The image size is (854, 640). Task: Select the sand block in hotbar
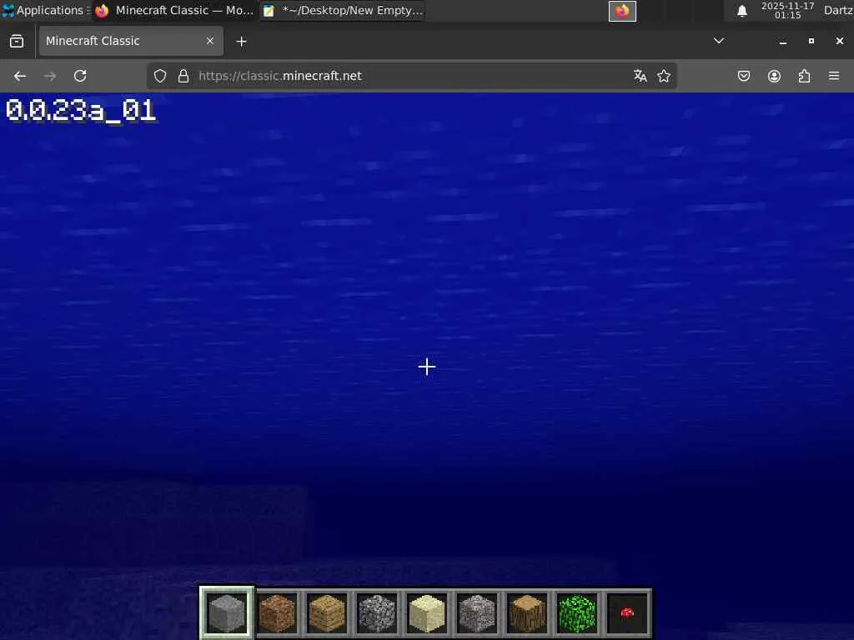point(427,613)
